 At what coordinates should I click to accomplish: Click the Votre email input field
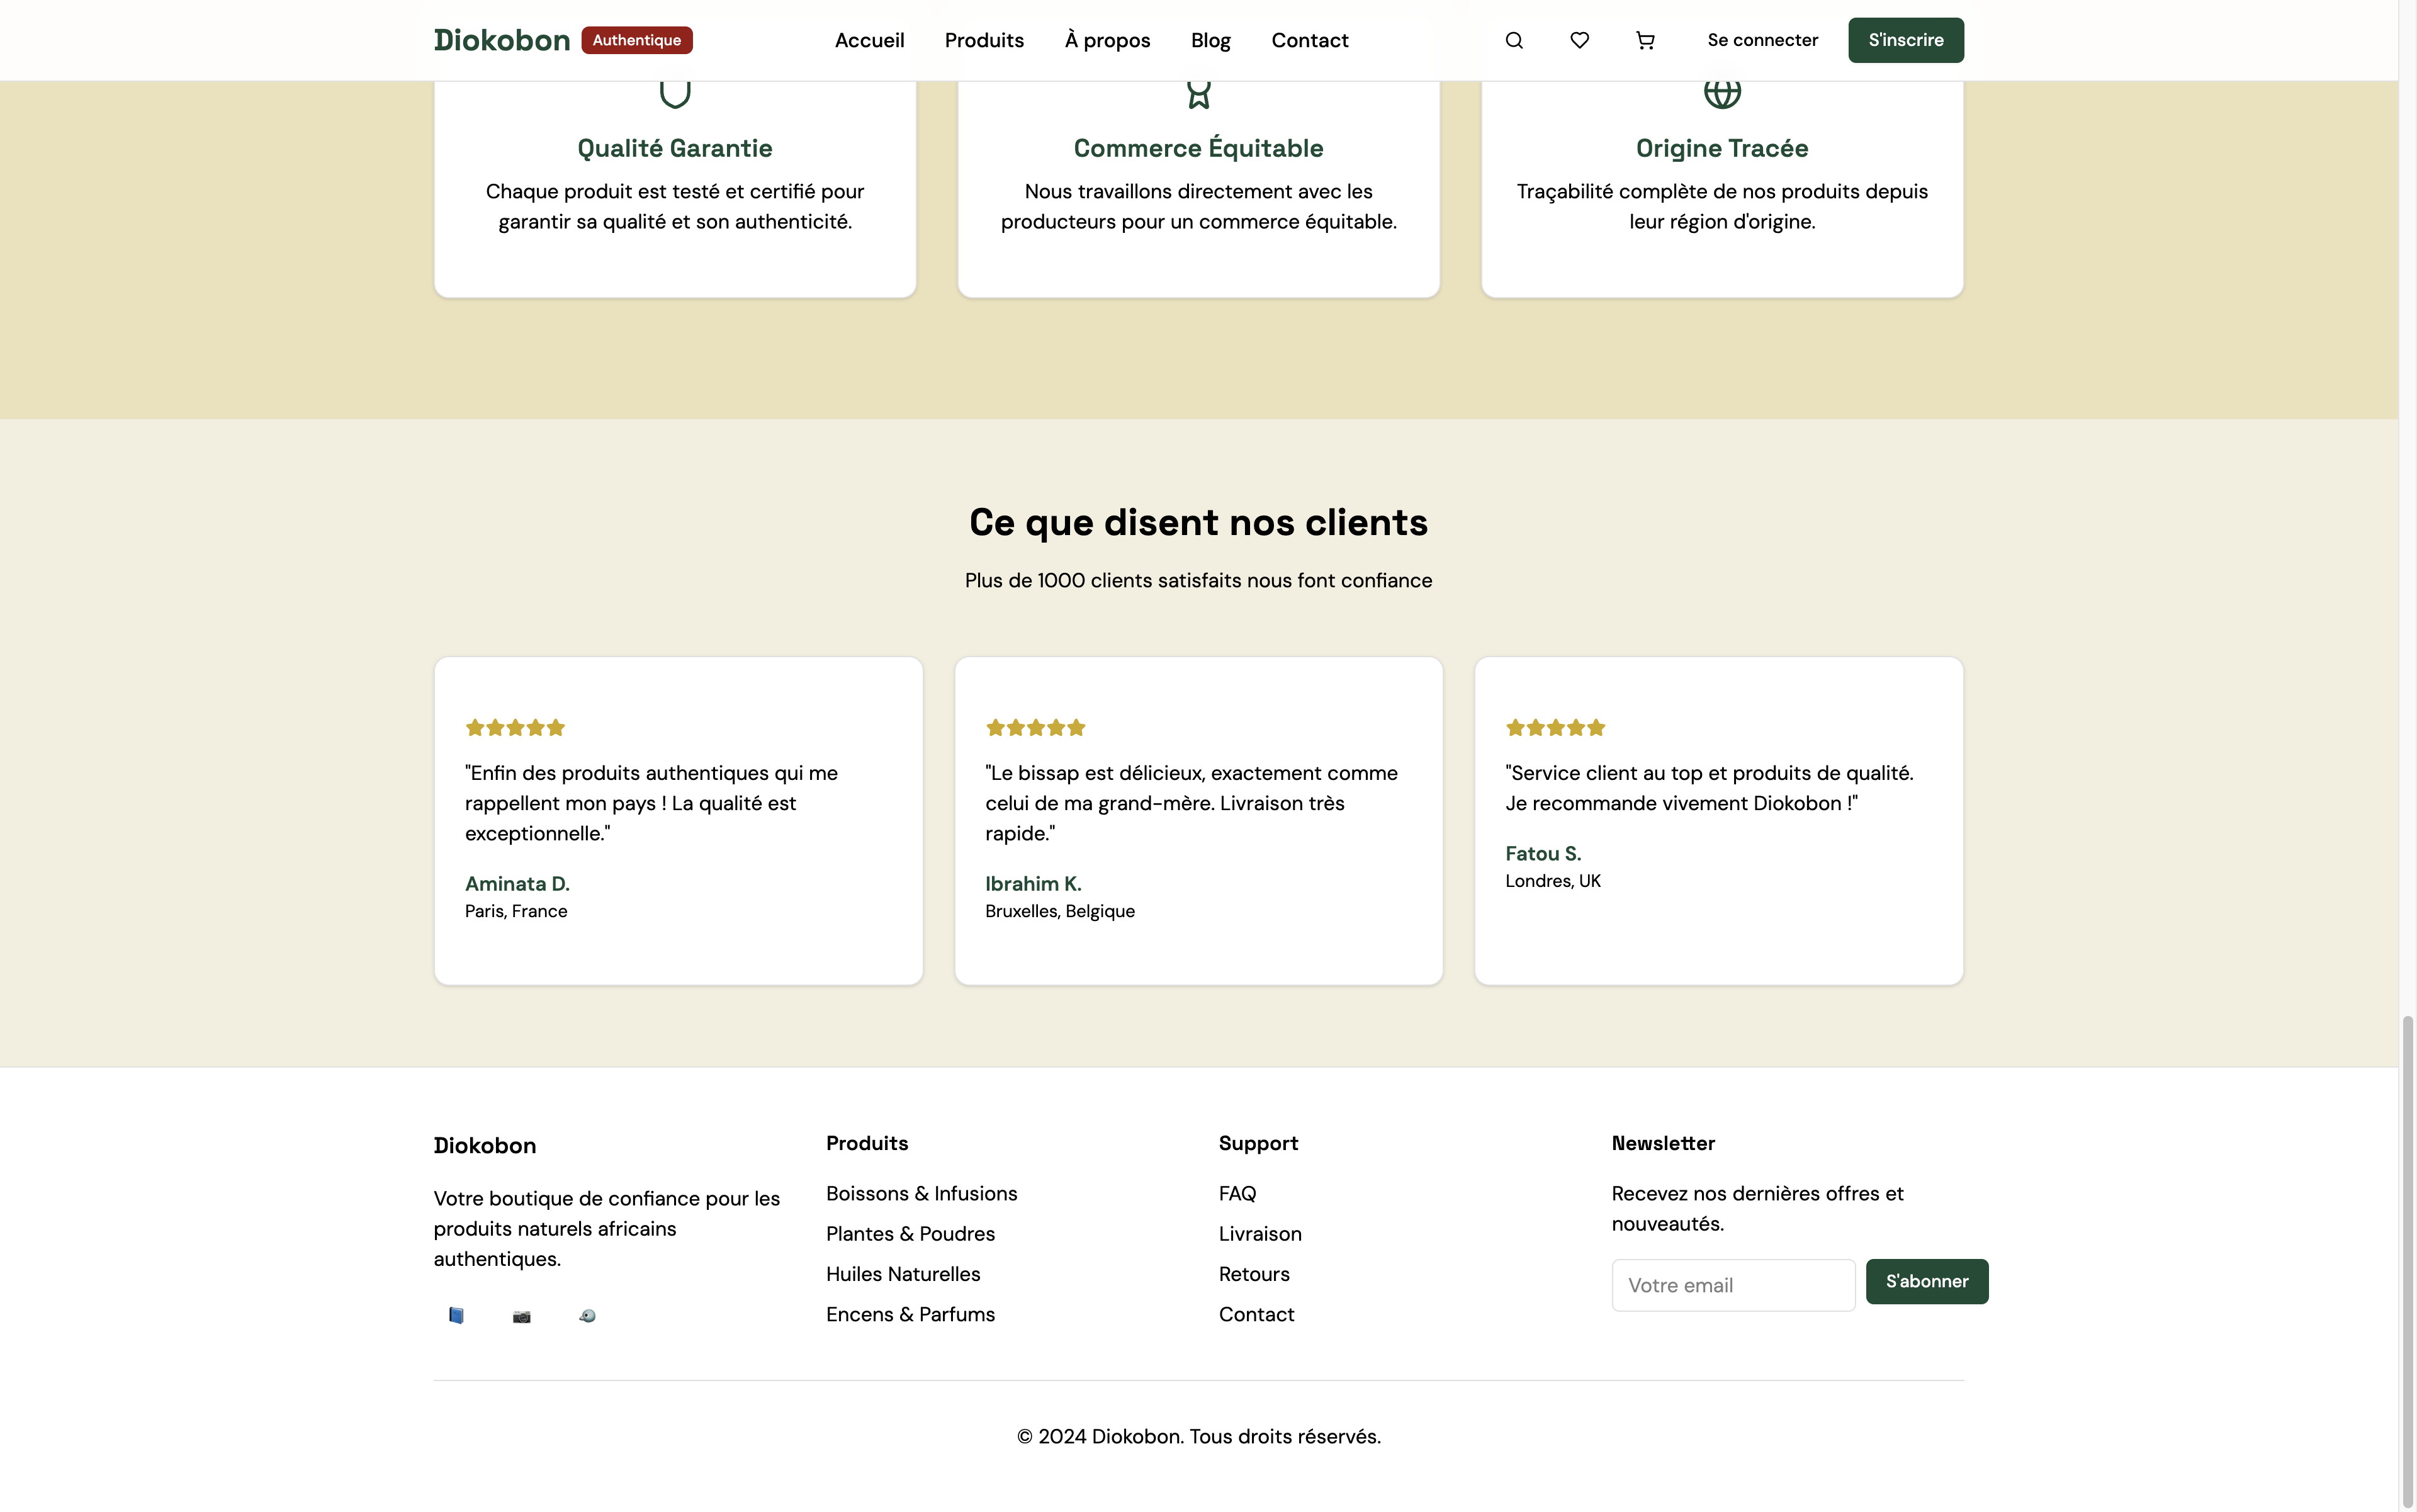tap(1733, 1285)
